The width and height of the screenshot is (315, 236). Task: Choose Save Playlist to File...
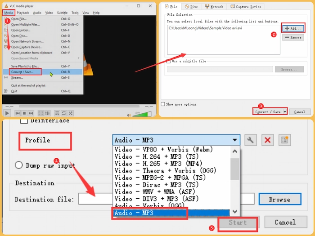click(43, 66)
